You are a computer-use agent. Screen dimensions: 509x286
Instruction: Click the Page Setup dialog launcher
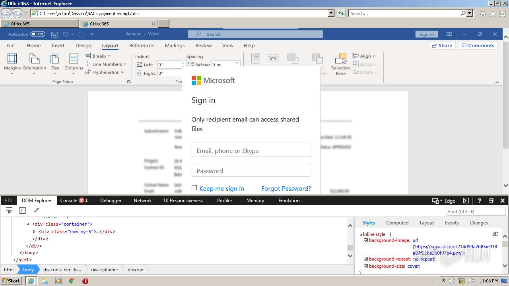click(x=128, y=82)
